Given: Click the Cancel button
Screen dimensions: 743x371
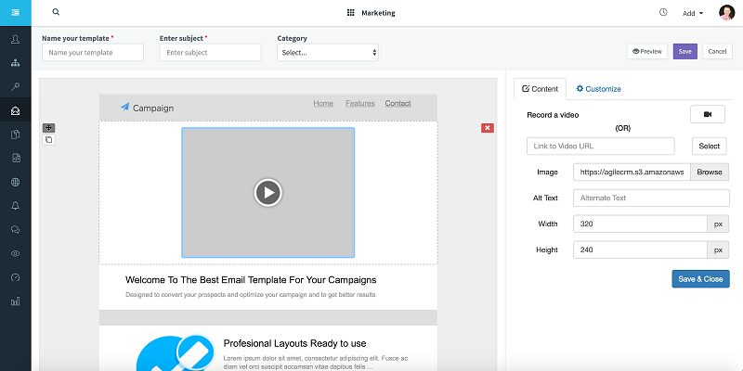Looking at the screenshot, I should tap(717, 52).
